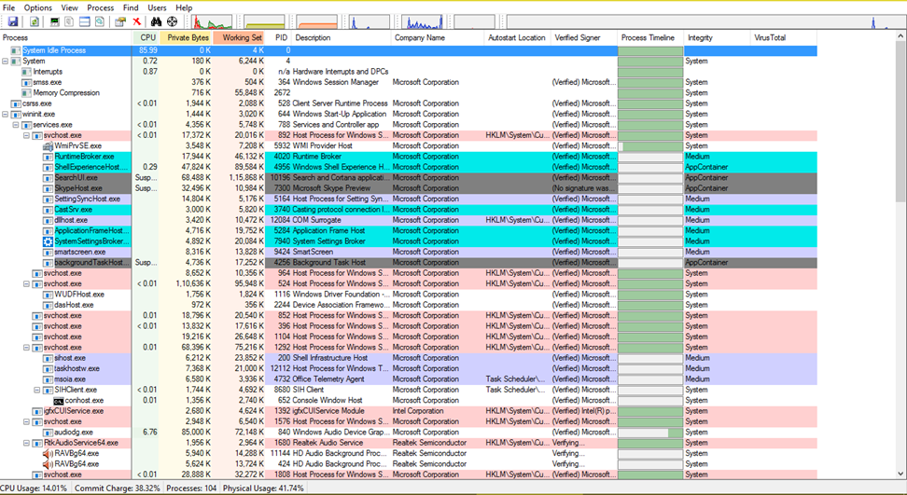The width and height of the screenshot is (907, 495).
Task: Click the gear icon of SystemSettingsBroker
Action: (48, 241)
